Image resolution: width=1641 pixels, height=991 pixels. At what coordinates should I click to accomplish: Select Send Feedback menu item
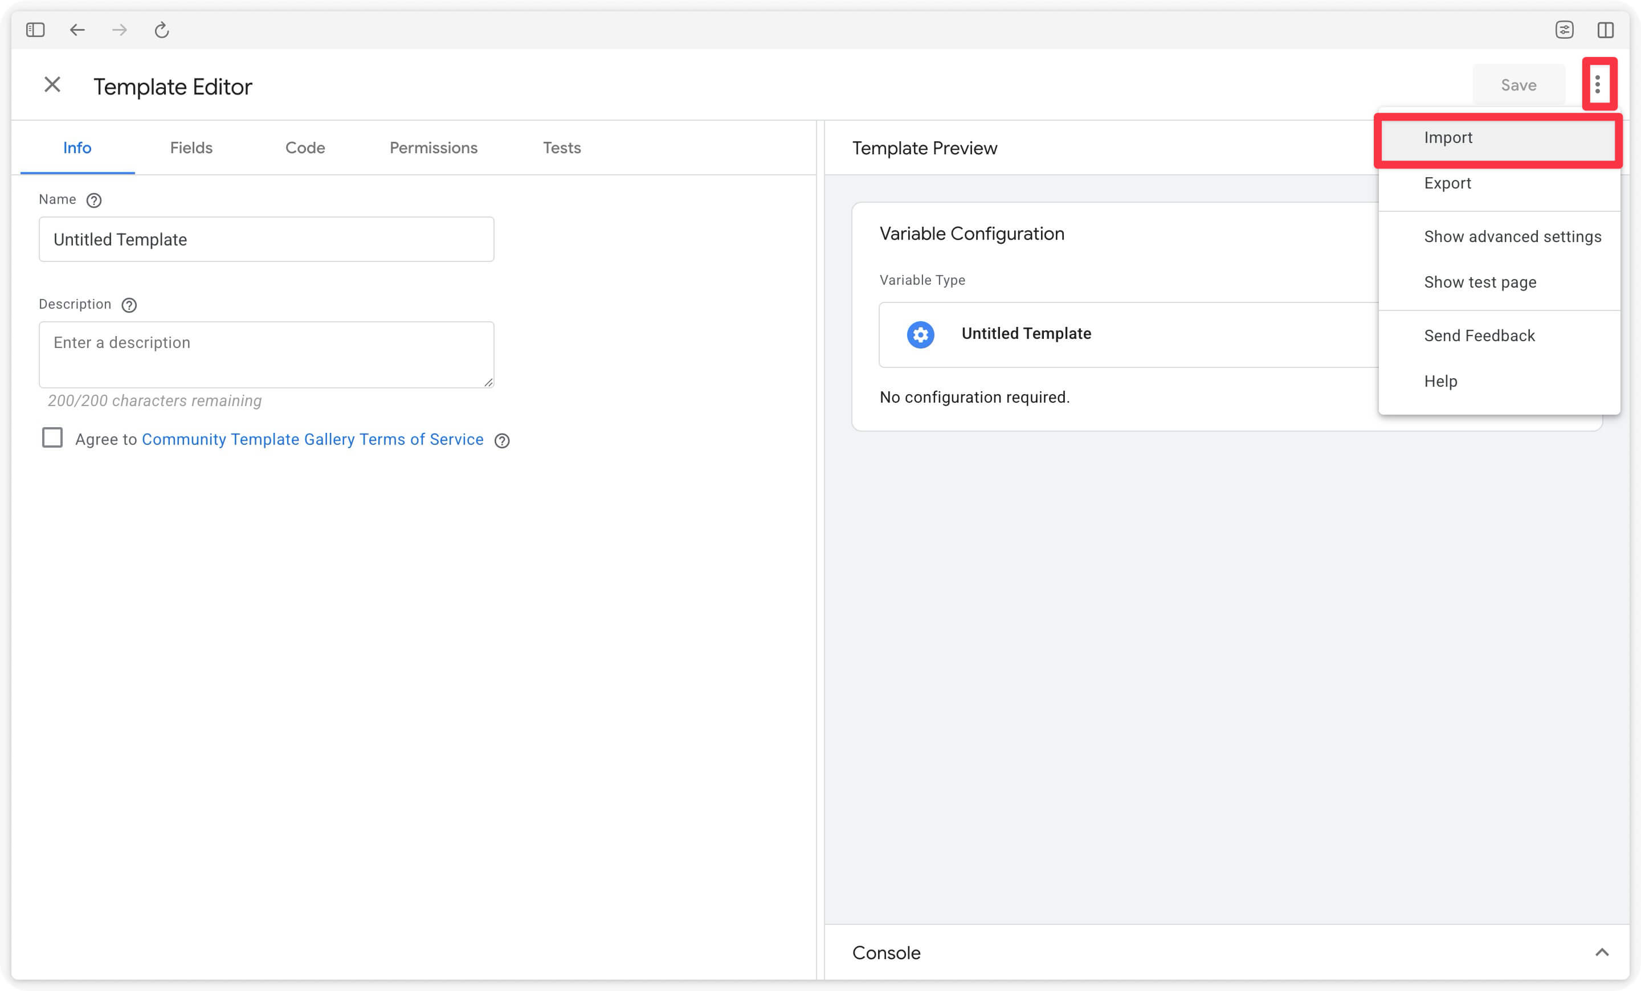click(x=1499, y=335)
